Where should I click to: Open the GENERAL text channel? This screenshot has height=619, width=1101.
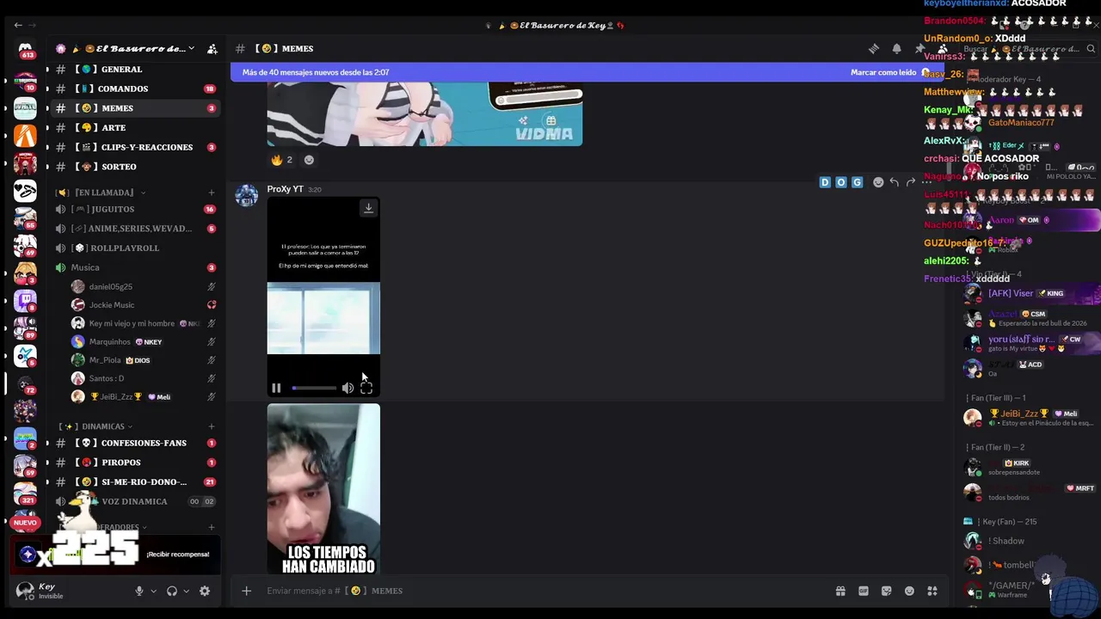(x=134, y=70)
